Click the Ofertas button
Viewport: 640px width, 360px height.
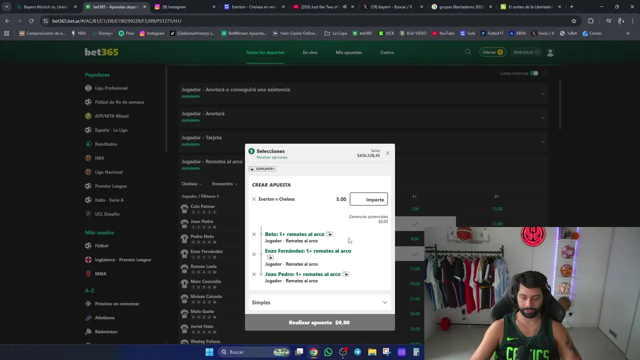492,52
